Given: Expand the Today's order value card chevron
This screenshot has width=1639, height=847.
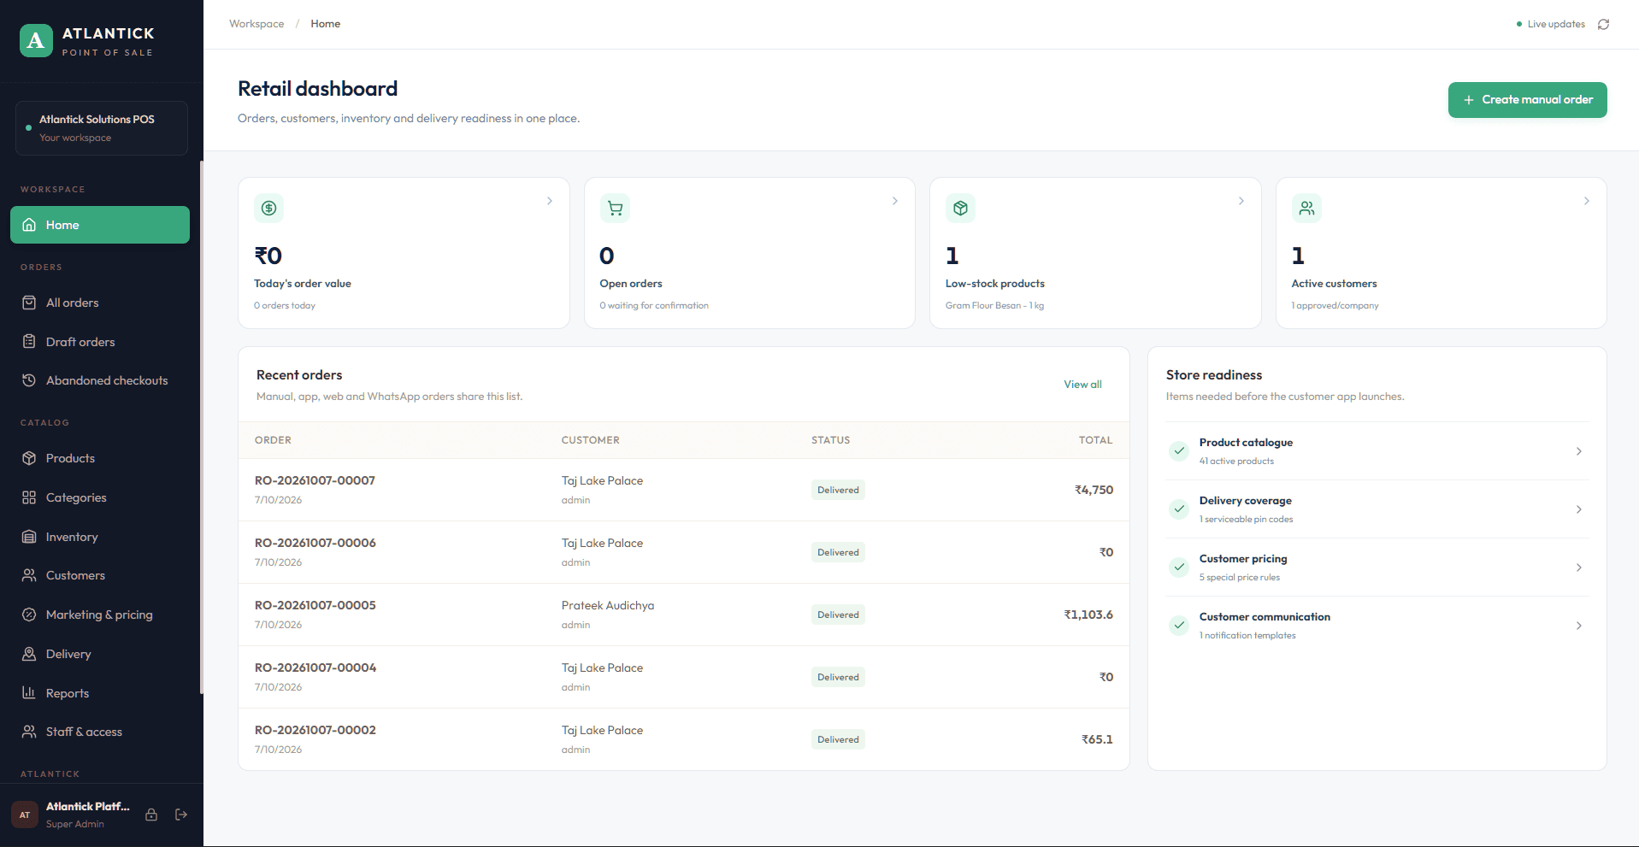Looking at the screenshot, I should (550, 201).
